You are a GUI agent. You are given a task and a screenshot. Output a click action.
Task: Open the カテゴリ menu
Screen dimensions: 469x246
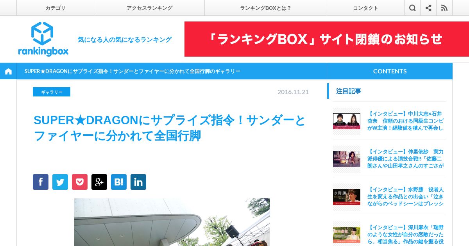coord(55,8)
